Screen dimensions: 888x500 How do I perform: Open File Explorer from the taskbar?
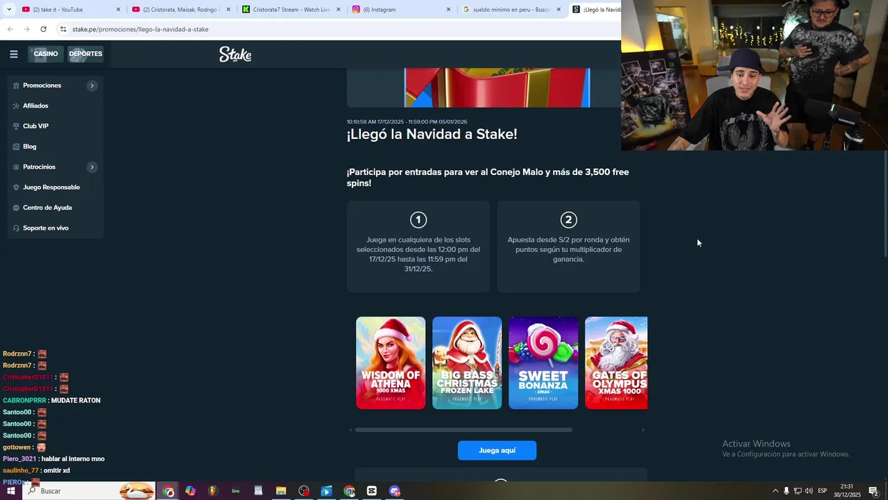[x=281, y=491]
